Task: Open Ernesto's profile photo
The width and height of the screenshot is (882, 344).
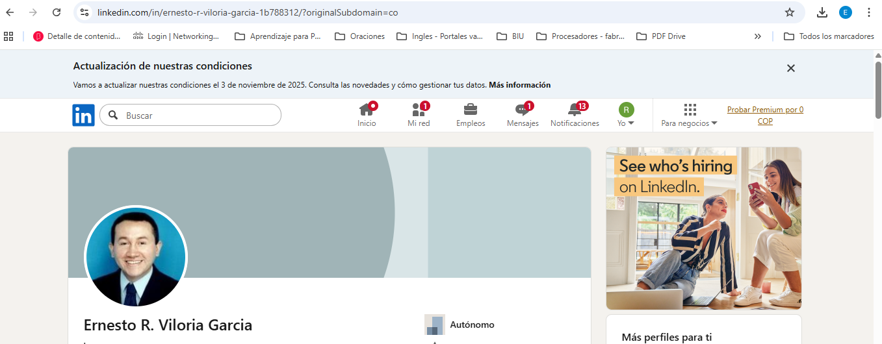Action: [136, 257]
